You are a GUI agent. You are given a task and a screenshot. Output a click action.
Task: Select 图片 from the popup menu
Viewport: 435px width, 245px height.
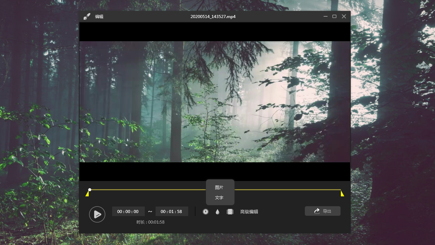(219, 187)
